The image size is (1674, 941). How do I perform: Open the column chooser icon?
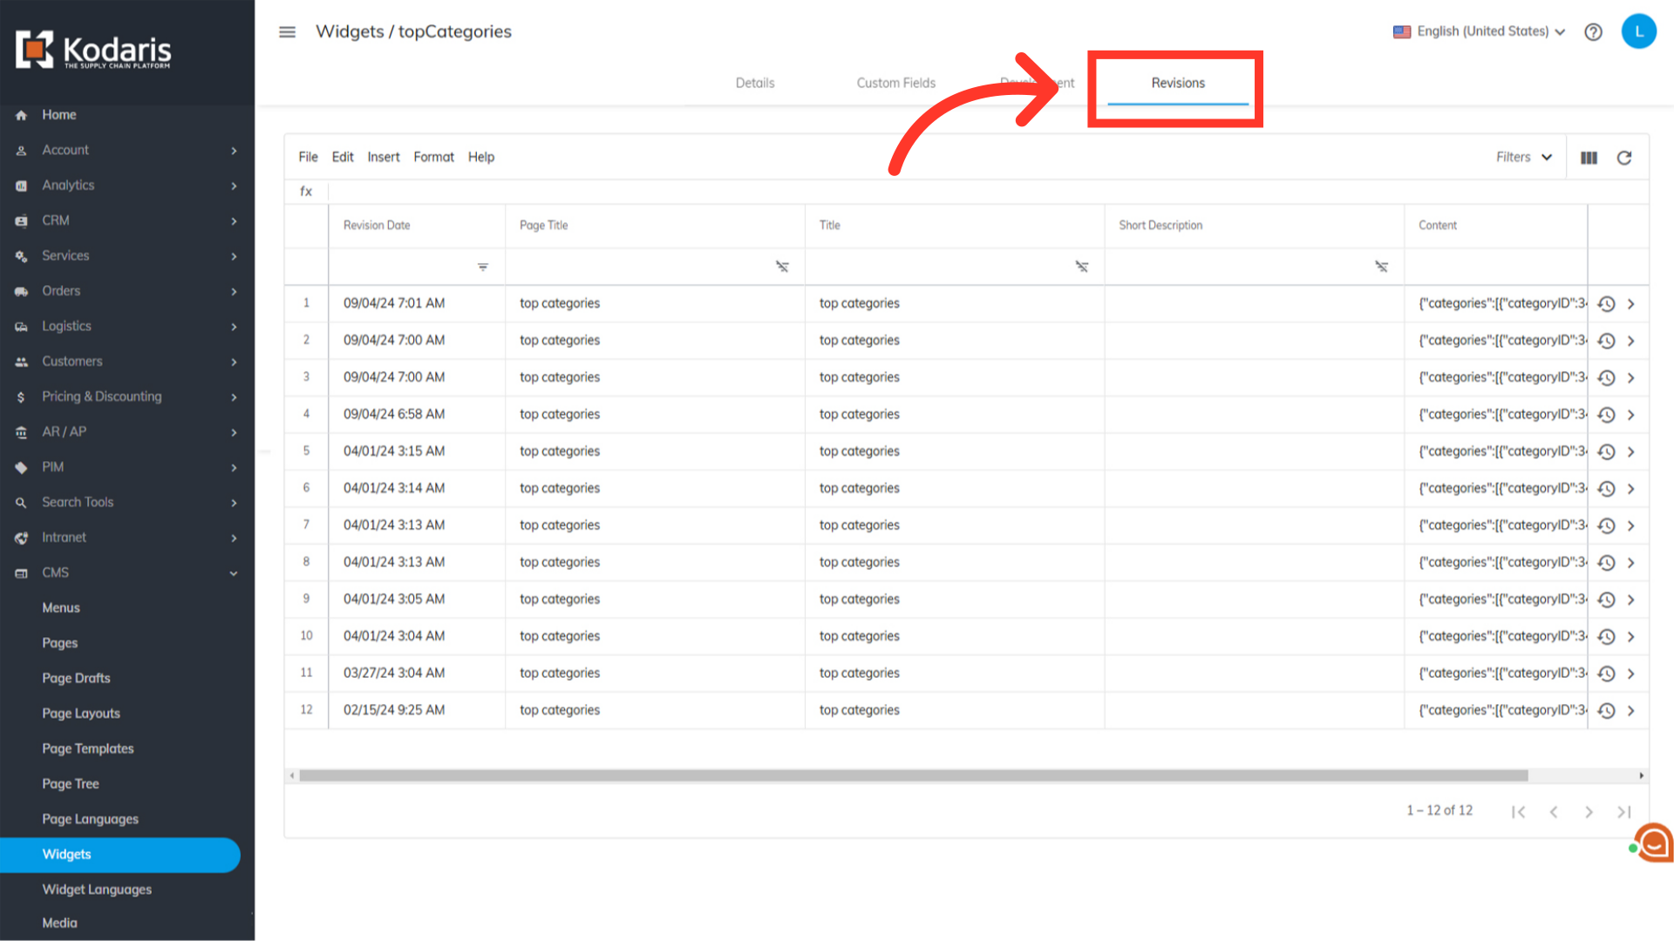tap(1589, 158)
